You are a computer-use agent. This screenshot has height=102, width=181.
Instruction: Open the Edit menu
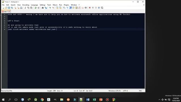8,5
